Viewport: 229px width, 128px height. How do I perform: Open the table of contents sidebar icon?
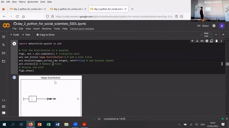click(4, 37)
